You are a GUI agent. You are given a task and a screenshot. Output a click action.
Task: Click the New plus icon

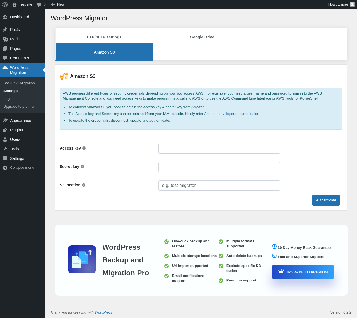53,4
